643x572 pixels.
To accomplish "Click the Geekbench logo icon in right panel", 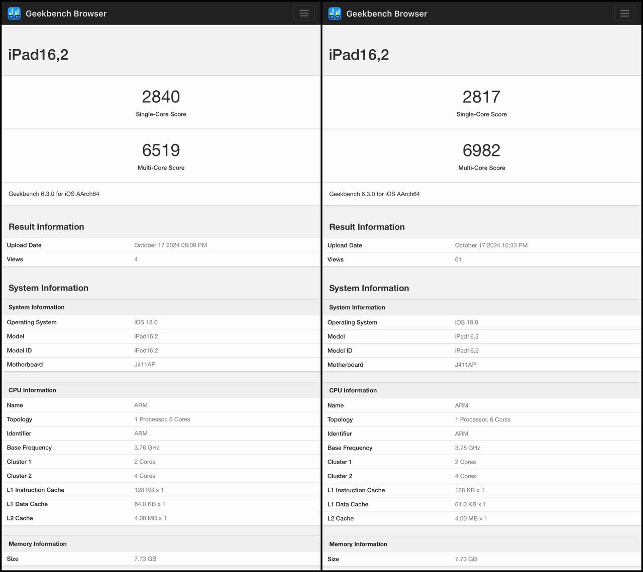I will [x=335, y=14].
